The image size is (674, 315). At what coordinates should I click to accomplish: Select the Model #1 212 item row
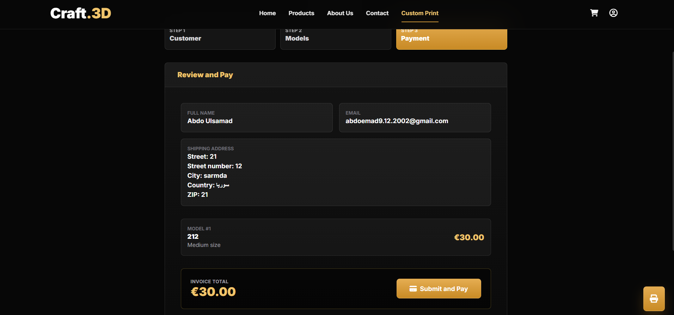pos(336,237)
